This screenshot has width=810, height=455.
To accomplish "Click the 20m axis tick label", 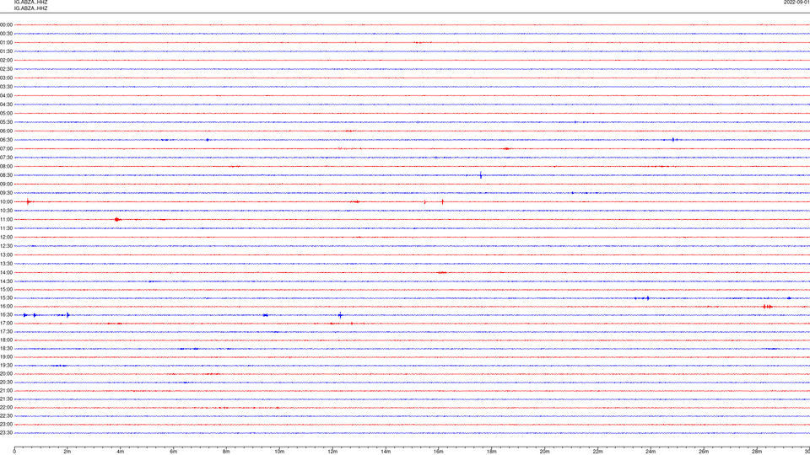I will click(544, 452).
